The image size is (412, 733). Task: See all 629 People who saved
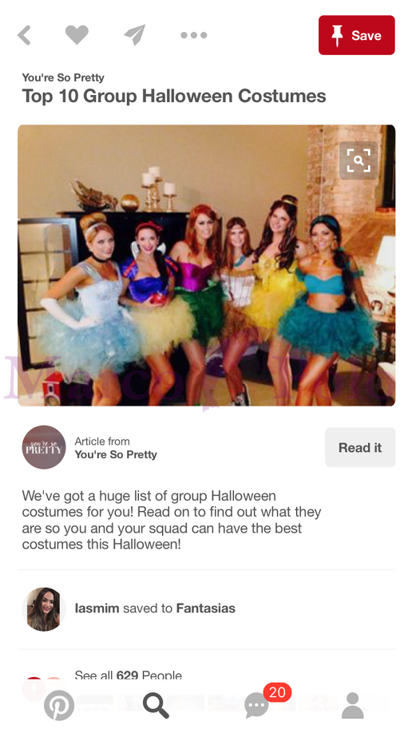[128, 676]
